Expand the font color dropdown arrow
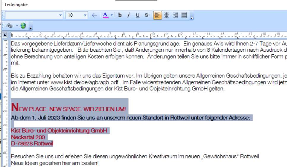The width and height of the screenshot is (287, 167). (x=112, y=15)
